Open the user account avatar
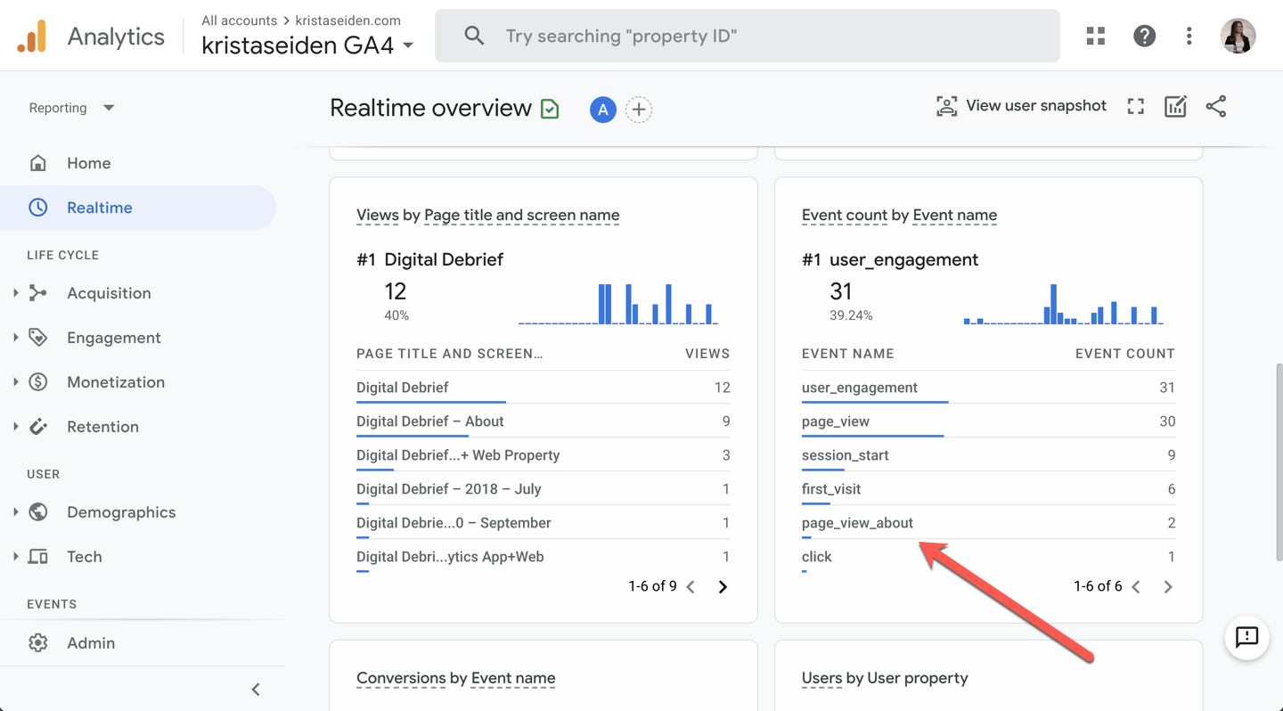The image size is (1283, 711). click(x=1238, y=36)
